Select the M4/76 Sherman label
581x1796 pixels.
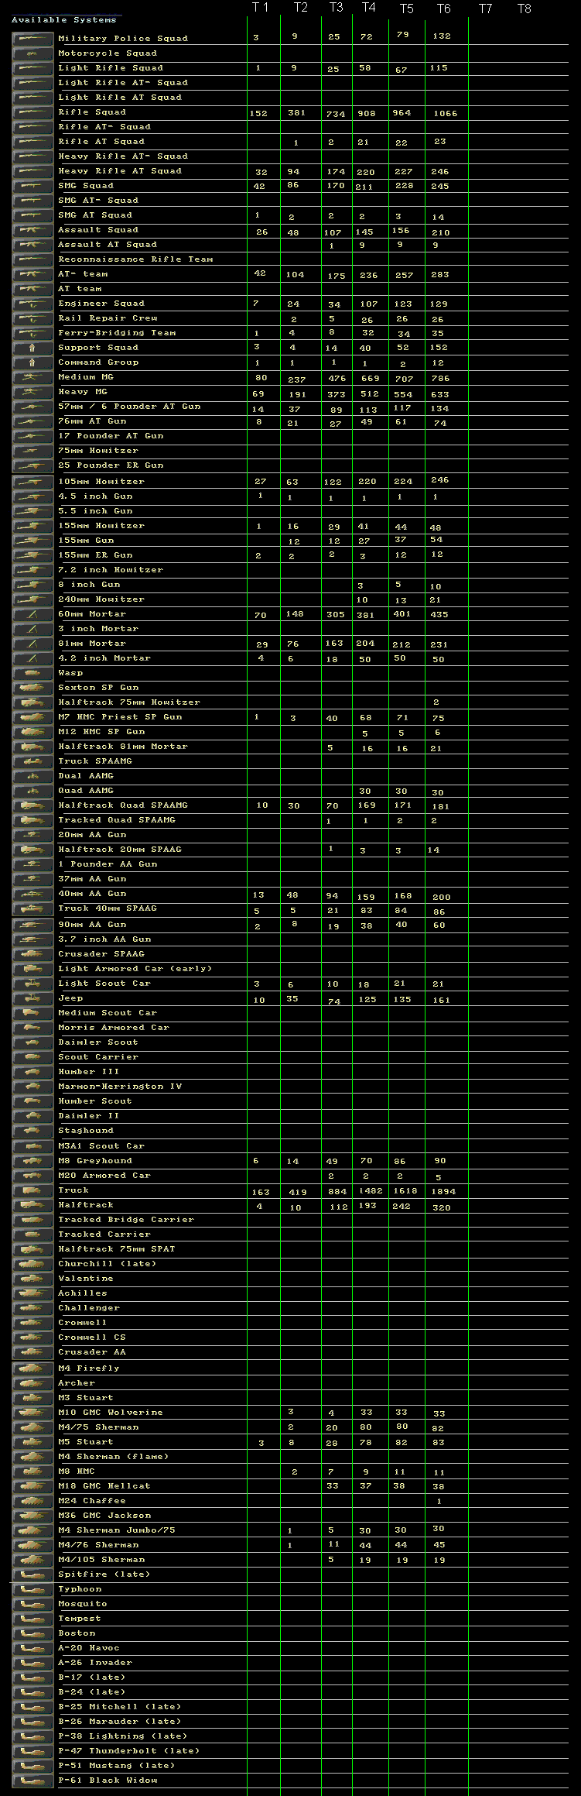point(98,1544)
